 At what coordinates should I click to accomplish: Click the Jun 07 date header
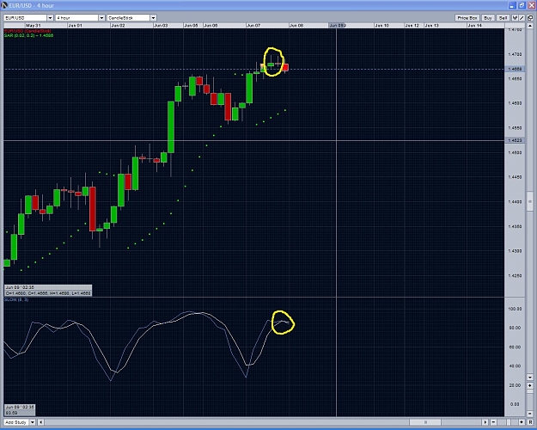[x=253, y=26]
